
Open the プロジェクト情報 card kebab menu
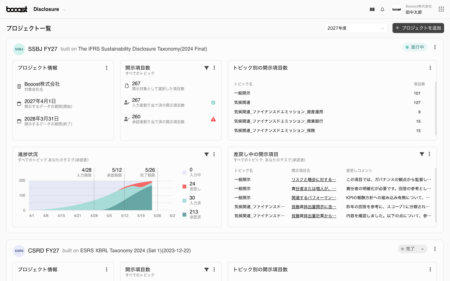click(x=107, y=68)
